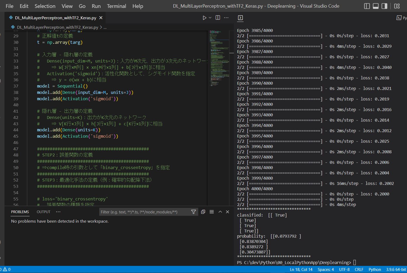Click line 37 model = Sequential()

click(62, 86)
